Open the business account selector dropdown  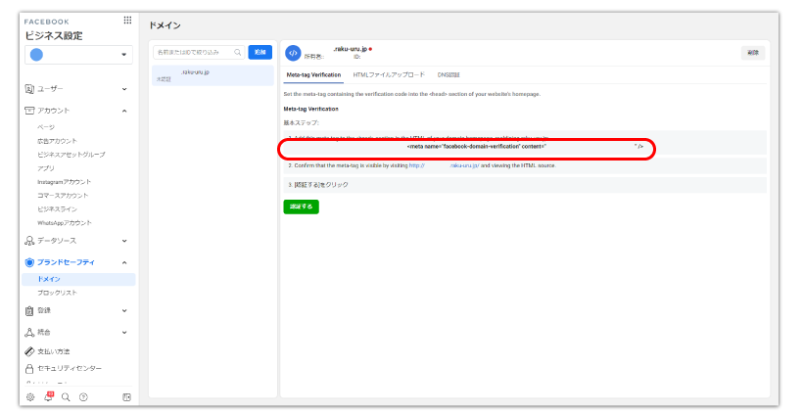[x=78, y=55]
